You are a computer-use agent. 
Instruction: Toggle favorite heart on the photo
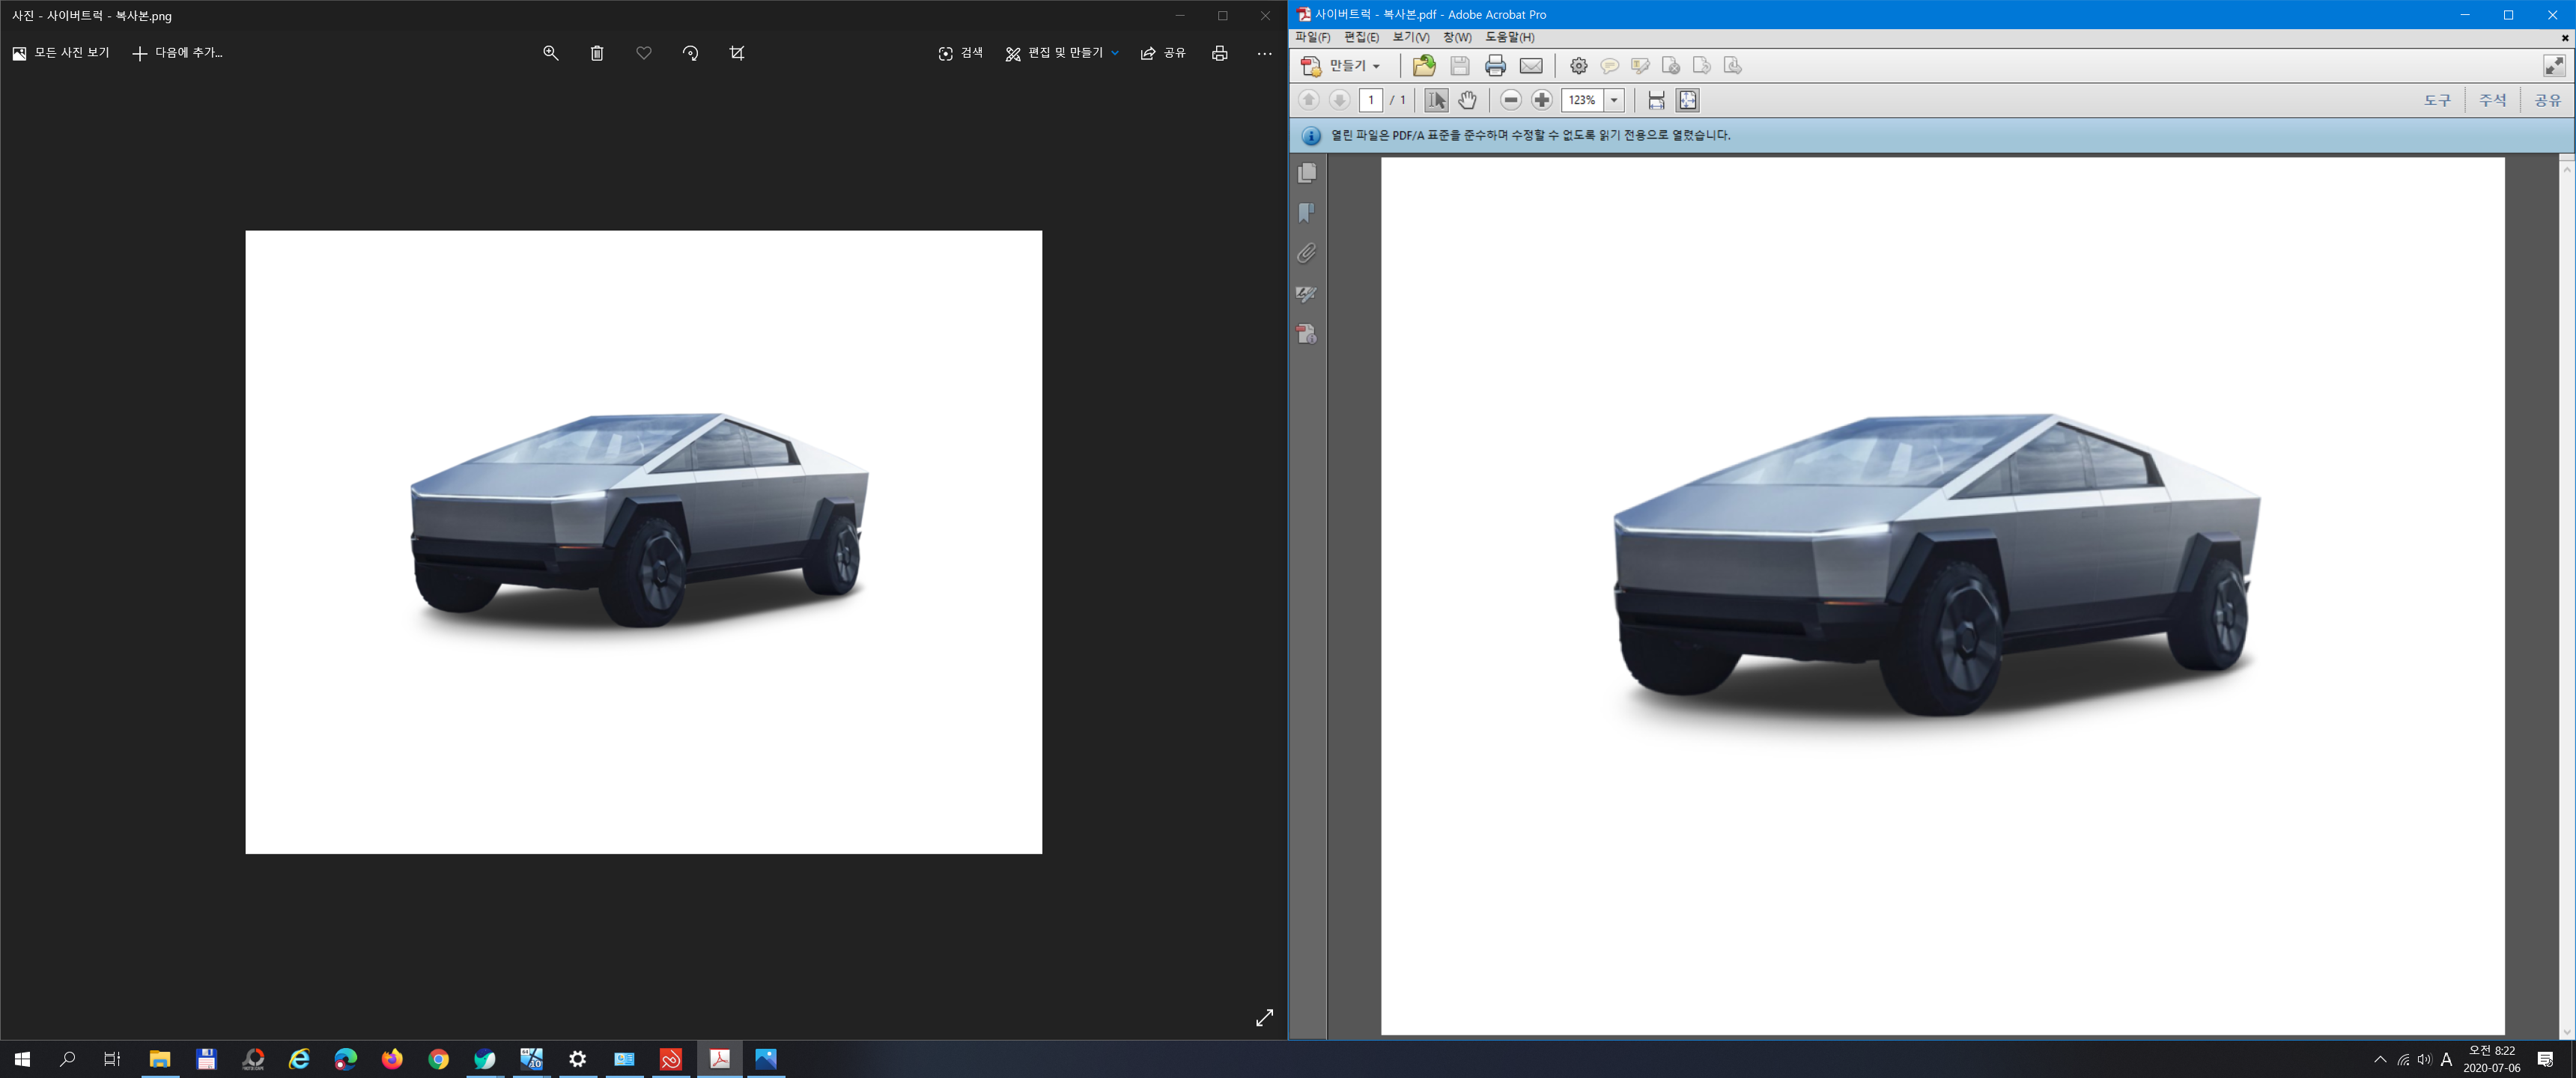click(644, 53)
